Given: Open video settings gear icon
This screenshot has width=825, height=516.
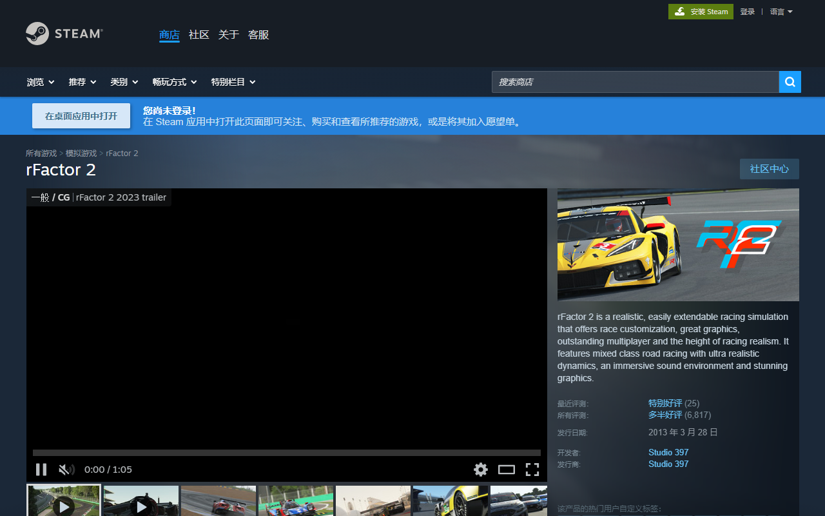Looking at the screenshot, I should point(481,470).
